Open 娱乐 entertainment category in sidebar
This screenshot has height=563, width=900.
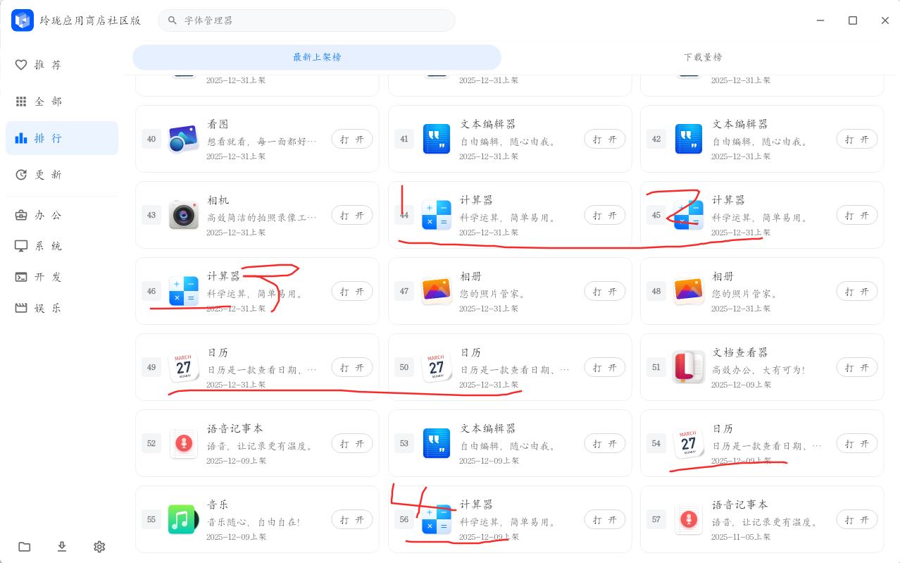click(x=62, y=308)
